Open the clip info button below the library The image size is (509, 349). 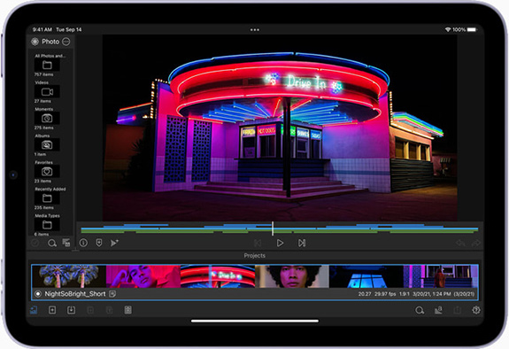(83, 243)
